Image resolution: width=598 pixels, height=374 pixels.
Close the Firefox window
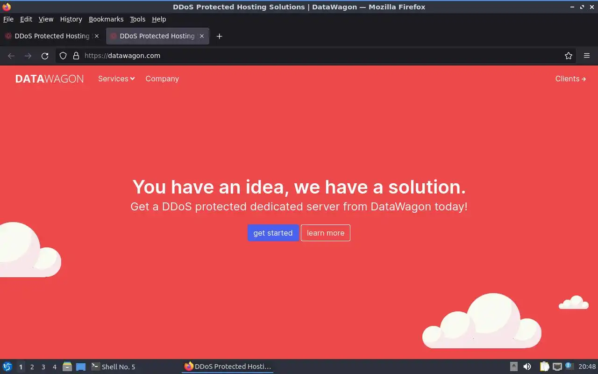tap(591, 7)
